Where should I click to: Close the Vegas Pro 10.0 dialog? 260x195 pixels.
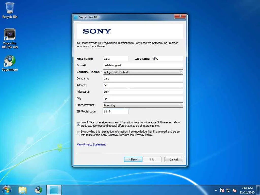coord(180,16)
